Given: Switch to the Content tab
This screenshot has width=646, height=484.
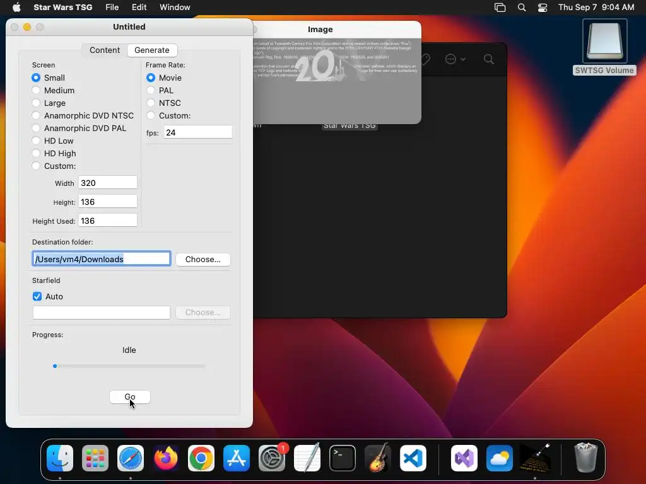Looking at the screenshot, I should point(105,50).
